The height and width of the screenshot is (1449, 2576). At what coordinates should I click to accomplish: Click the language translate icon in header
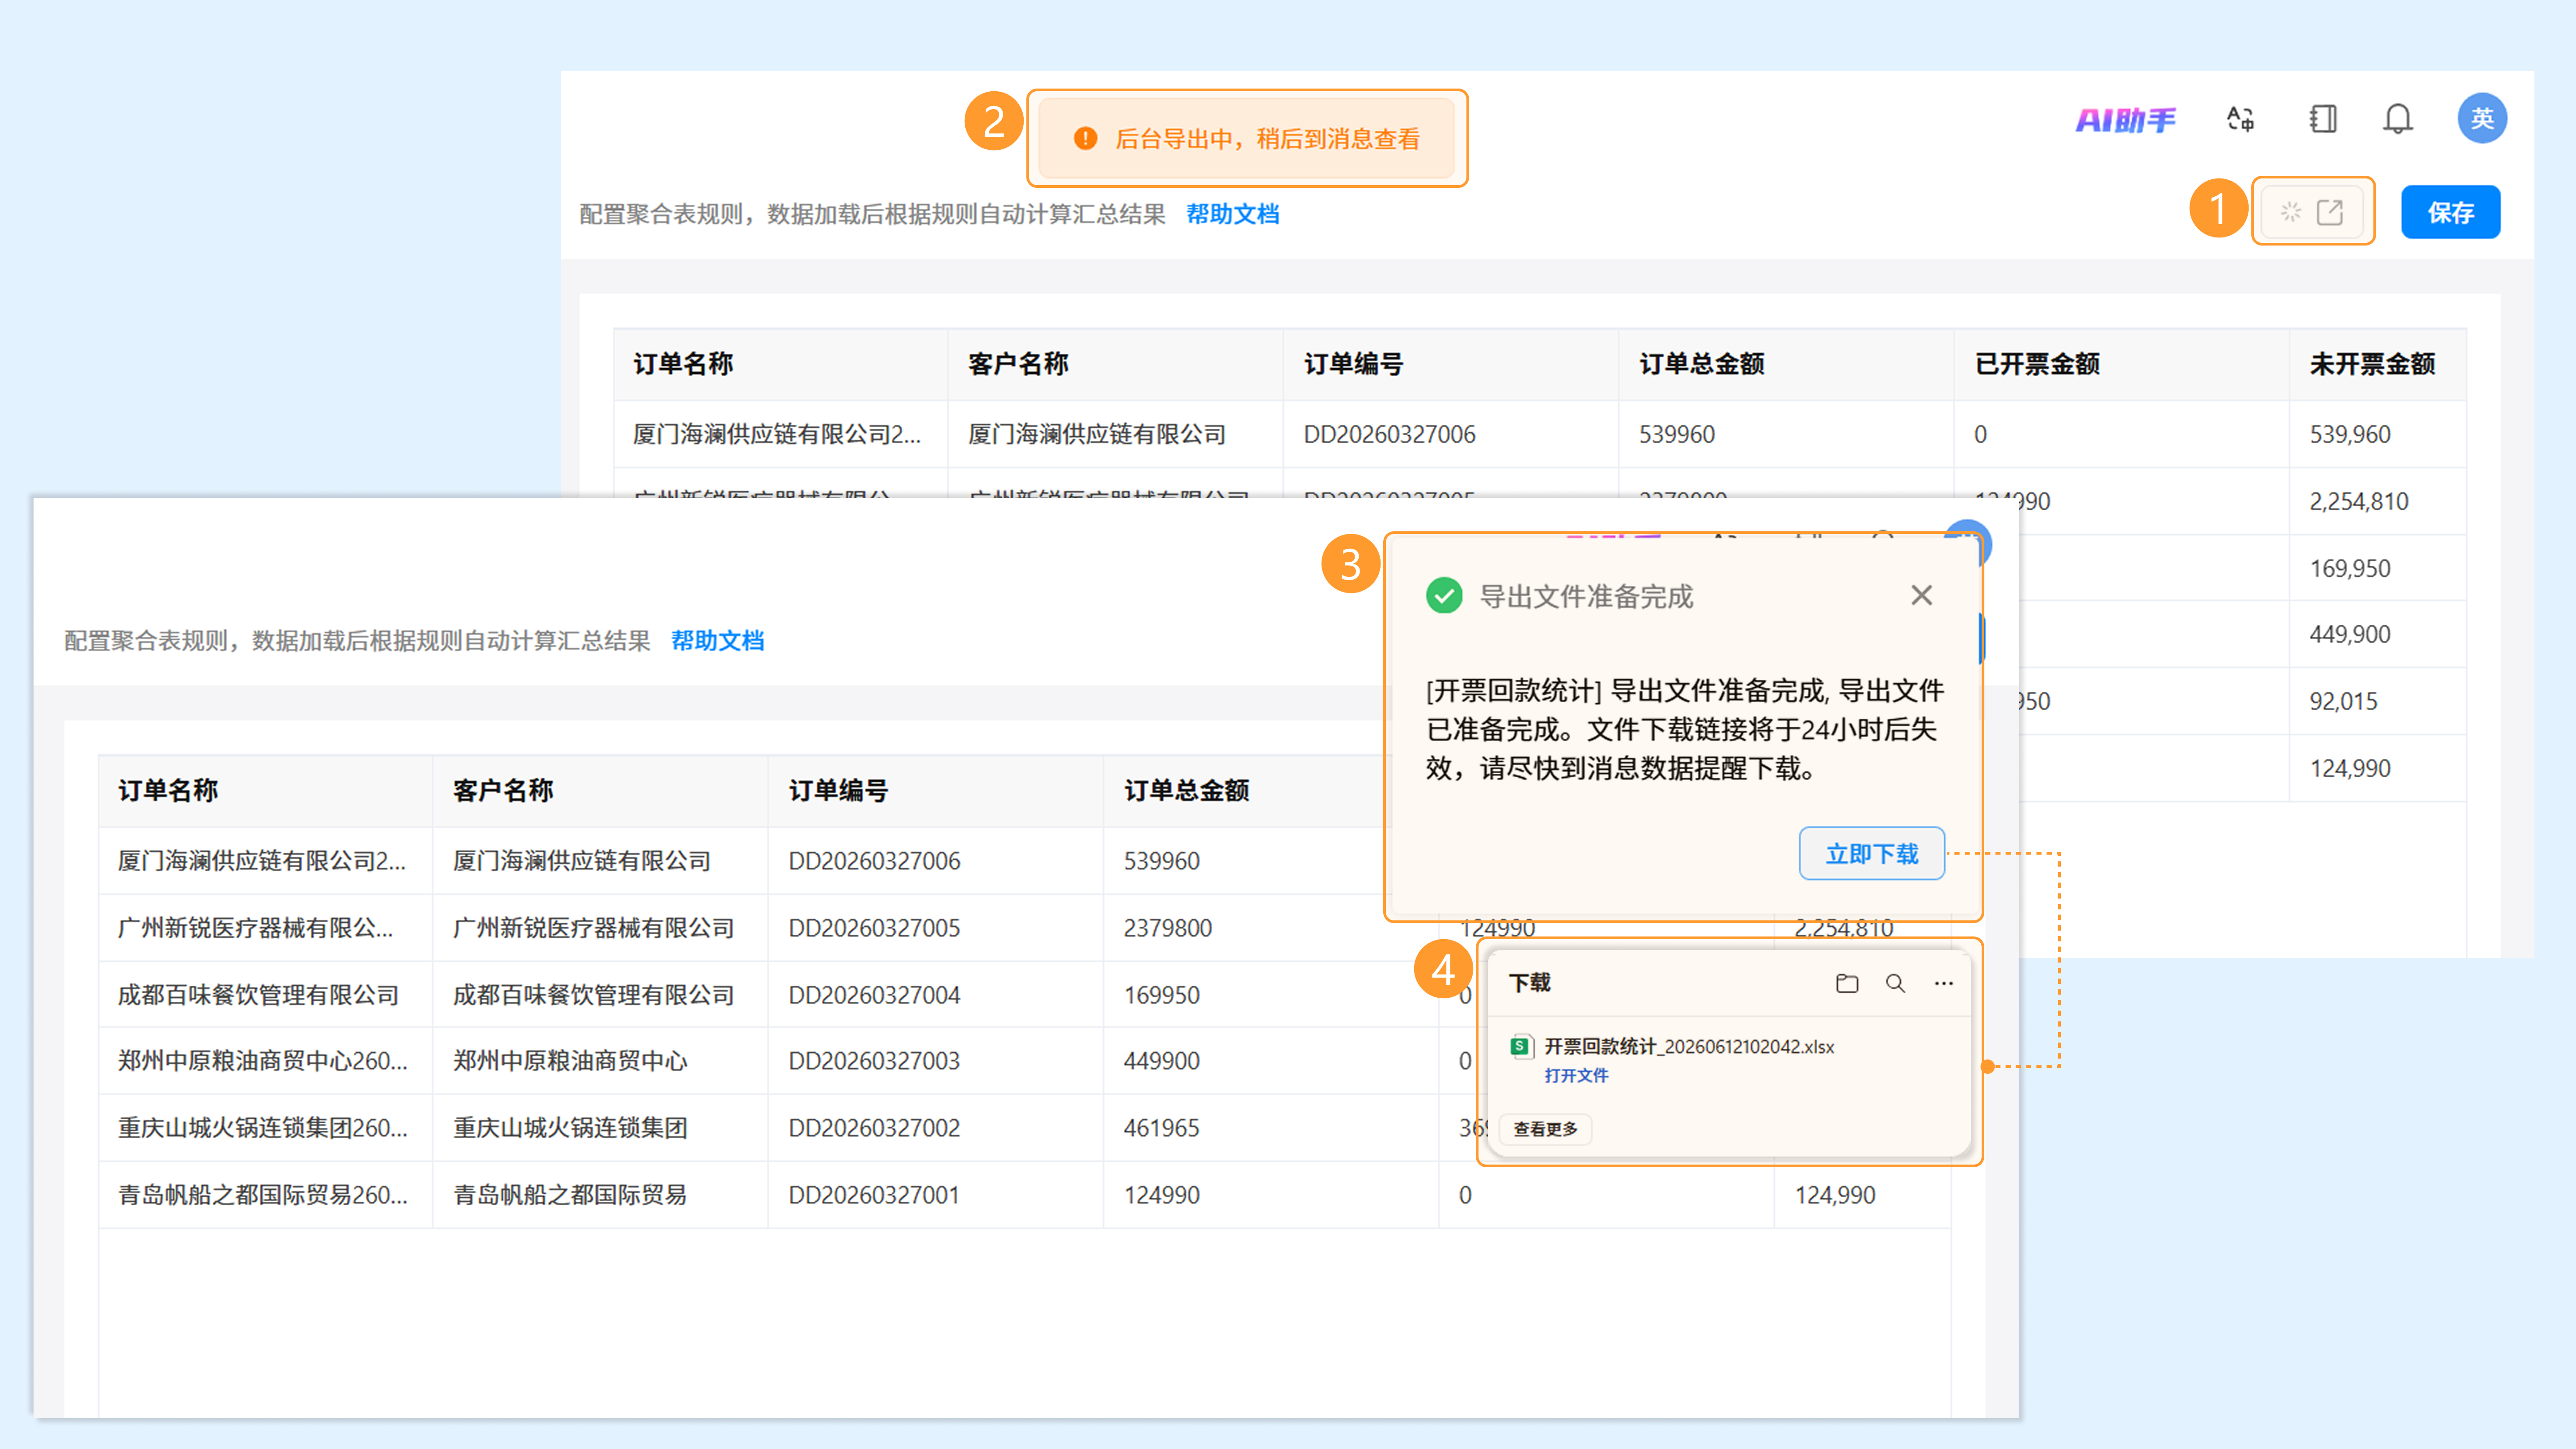click(x=2240, y=119)
